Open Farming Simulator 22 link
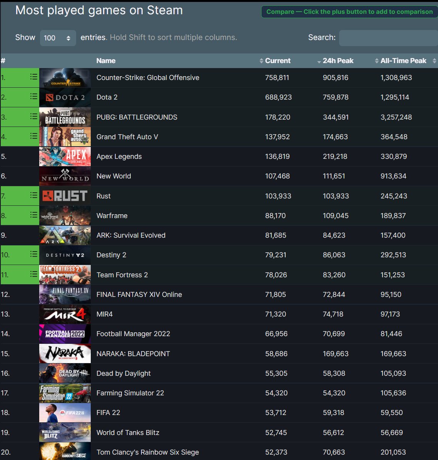438x460 pixels. (130, 393)
